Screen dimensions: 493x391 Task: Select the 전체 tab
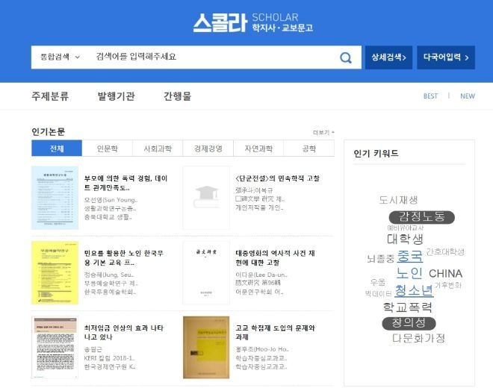(x=57, y=148)
